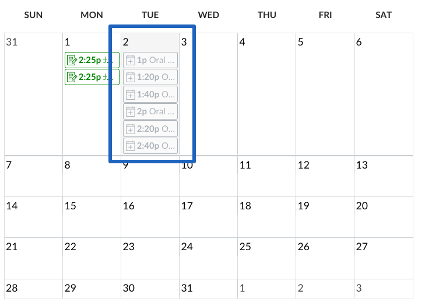Click the calendar icon on the 2p Oral event
The image size is (425, 305).
tap(131, 112)
